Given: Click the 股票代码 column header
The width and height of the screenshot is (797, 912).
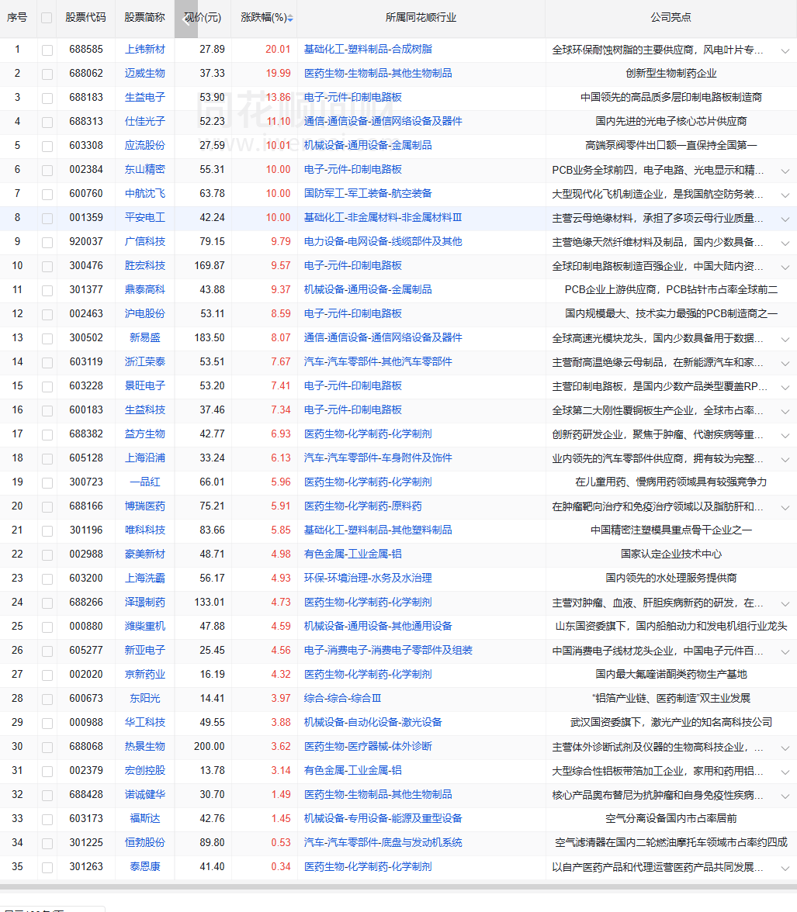Looking at the screenshot, I should click(x=85, y=17).
